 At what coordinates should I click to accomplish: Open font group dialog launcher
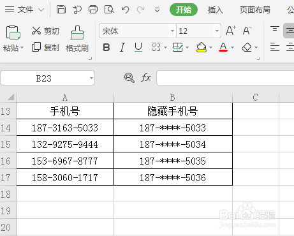[x=258, y=58]
